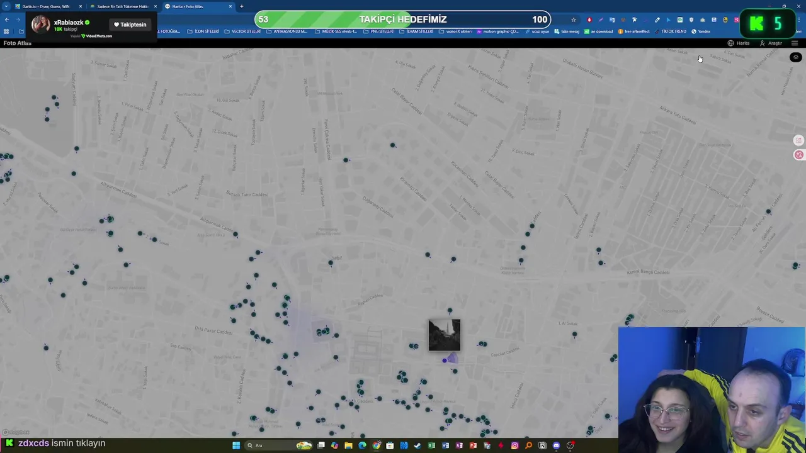Bookmark this page with the star icon
Image resolution: width=806 pixels, height=453 pixels.
(573, 20)
